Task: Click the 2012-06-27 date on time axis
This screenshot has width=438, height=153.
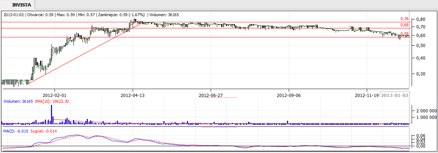Action: pos(211,96)
